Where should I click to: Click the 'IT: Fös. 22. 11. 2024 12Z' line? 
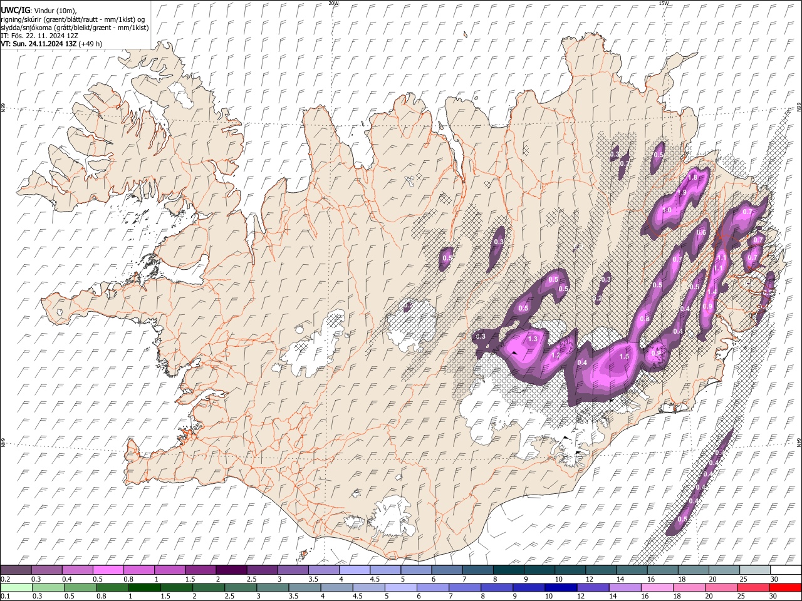pos(39,36)
